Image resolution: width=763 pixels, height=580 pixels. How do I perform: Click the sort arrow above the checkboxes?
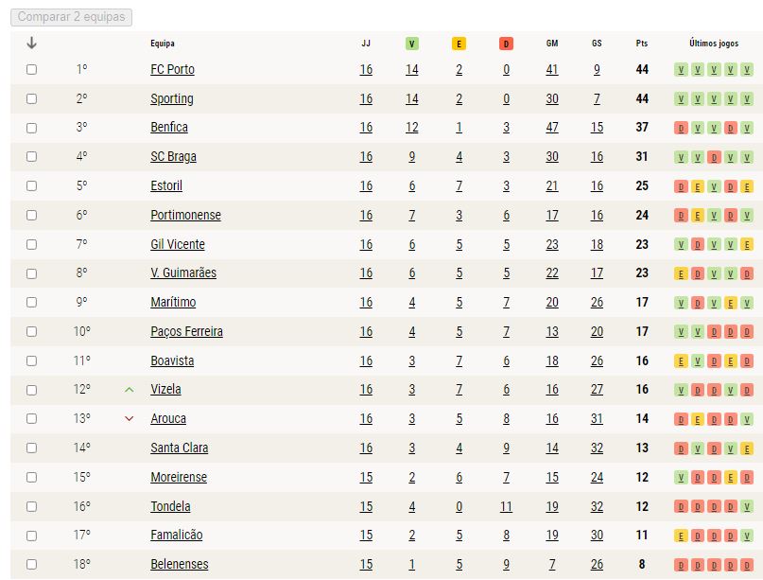(x=31, y=43)
